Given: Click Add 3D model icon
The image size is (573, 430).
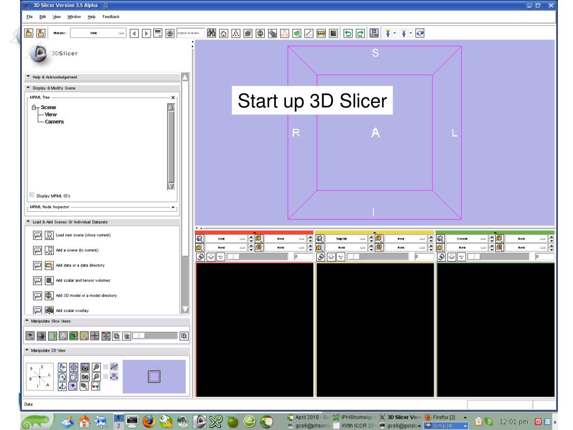Looking at the screenshot, I should click(x=49, y=296).
